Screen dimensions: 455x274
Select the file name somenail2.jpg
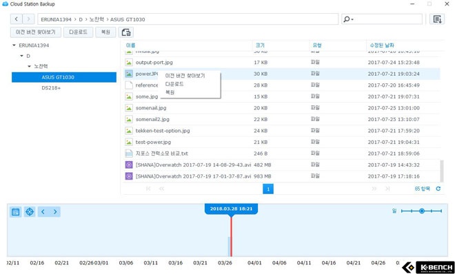point(152,119)
